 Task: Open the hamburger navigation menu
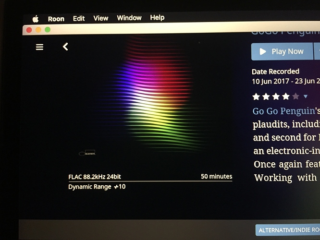click(x=39, y=47)
